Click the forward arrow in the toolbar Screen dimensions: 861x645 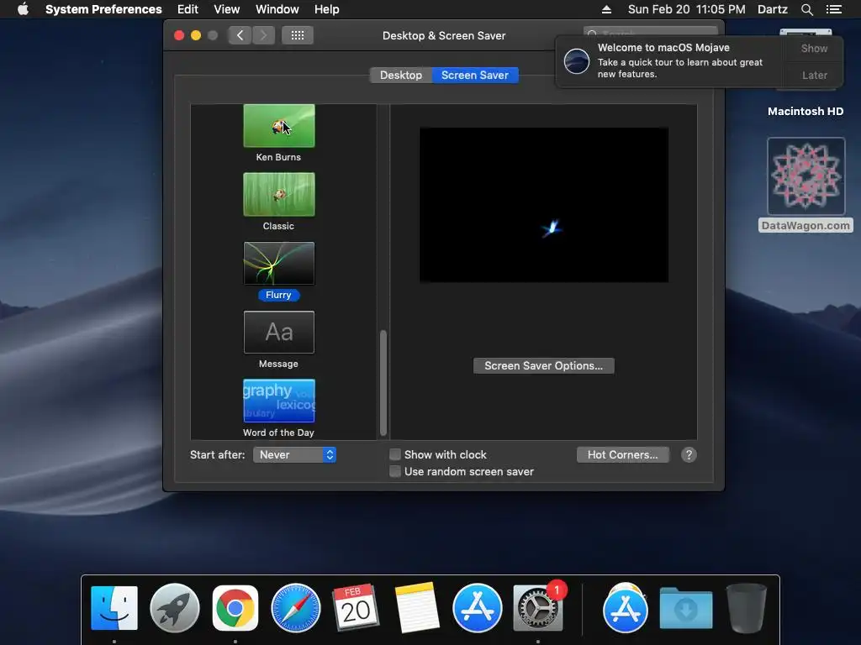pyautogui.click(x=263, y=35)
